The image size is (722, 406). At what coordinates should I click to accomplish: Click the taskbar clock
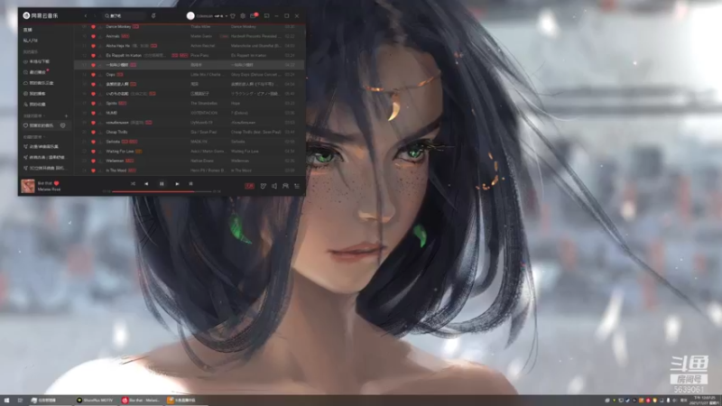[x=705, y=401]
